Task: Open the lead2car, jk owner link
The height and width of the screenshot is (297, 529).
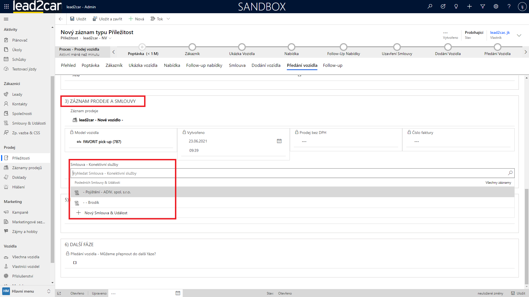Action: [x=500, y=32]
